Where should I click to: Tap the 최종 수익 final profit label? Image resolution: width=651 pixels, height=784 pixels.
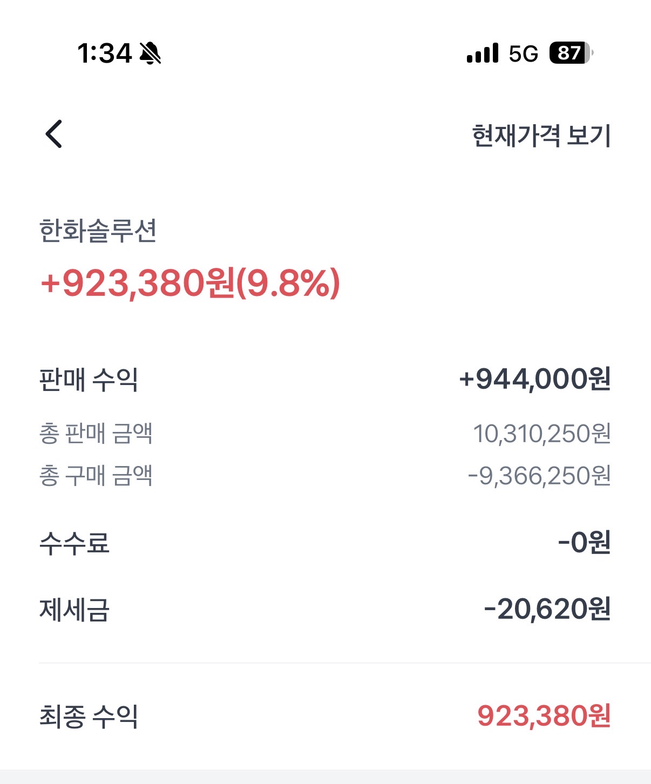point(89,716)
